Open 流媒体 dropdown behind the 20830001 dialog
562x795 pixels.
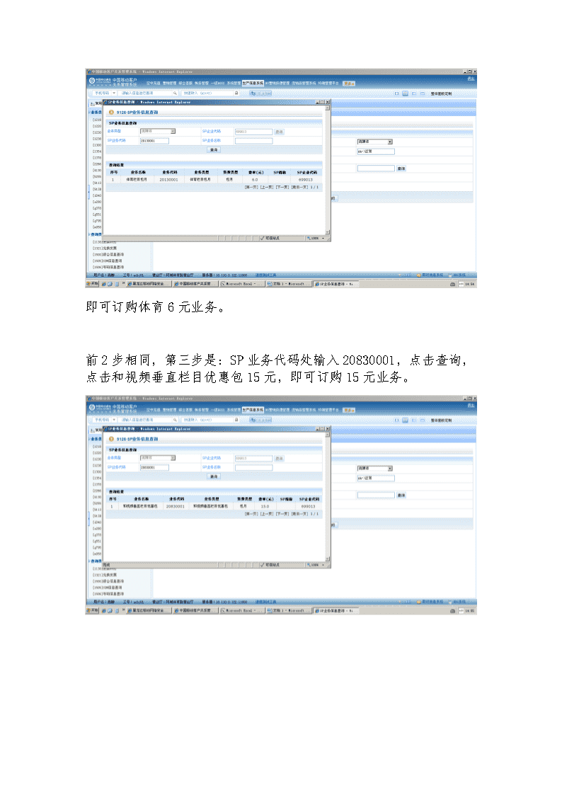[x=375, y=468]
